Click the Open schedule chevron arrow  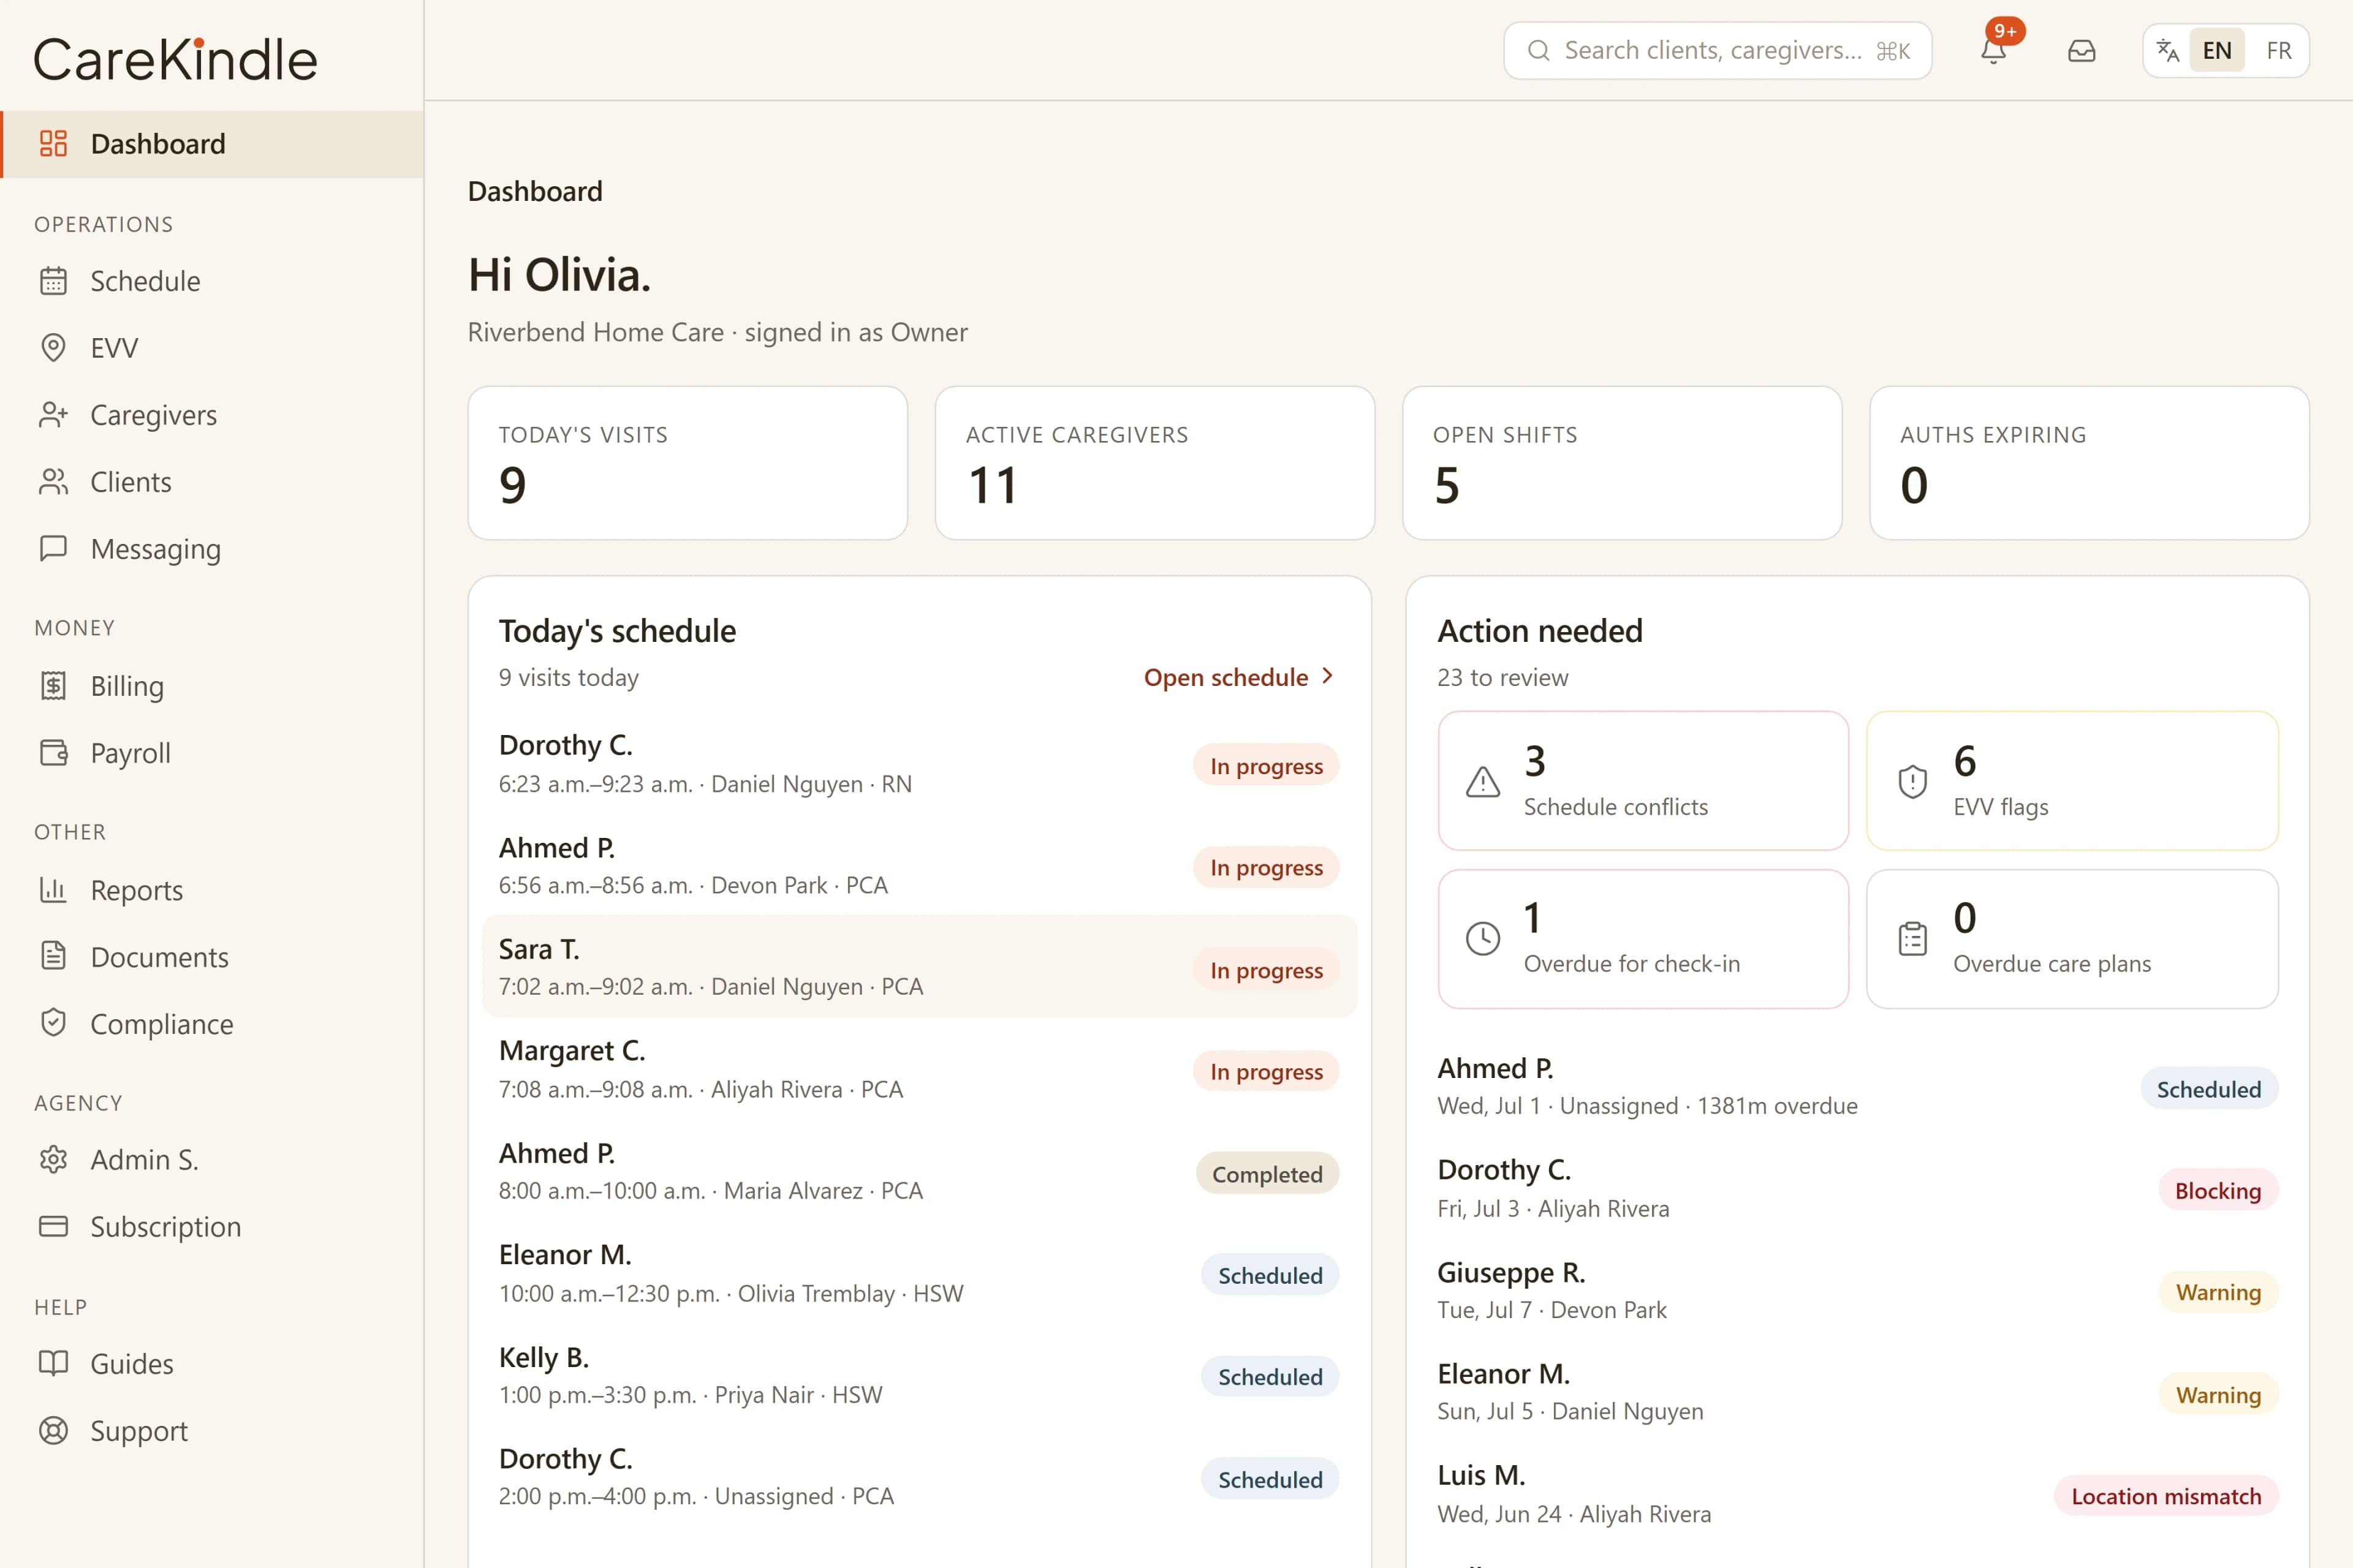(x=1328, y=676)
